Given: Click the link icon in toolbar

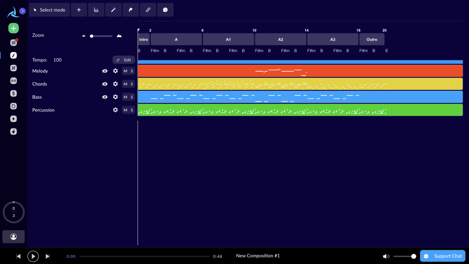Looking at the screenshot, I should (148, 10).
